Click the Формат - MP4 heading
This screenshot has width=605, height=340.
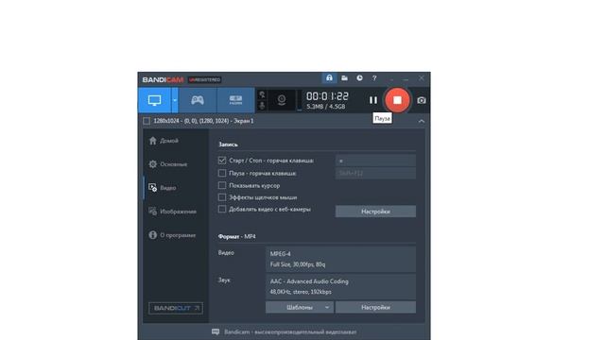[x=237, y=236]
